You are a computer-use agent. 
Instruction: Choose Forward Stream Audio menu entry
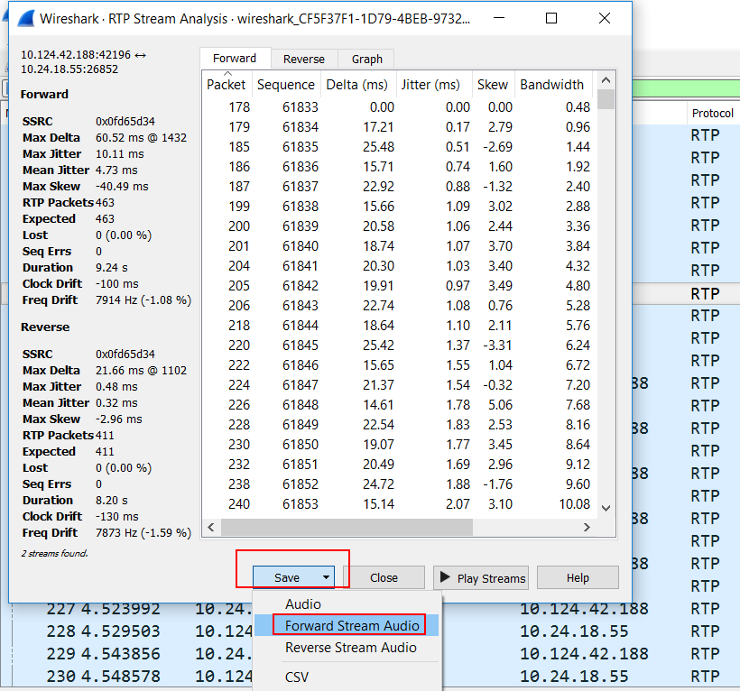tap(347, 625)
